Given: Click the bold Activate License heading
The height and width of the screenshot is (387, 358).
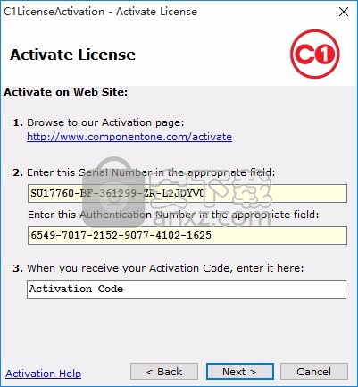Looking at the screenshot, I should pyautogui.click(x=73, y=55).
